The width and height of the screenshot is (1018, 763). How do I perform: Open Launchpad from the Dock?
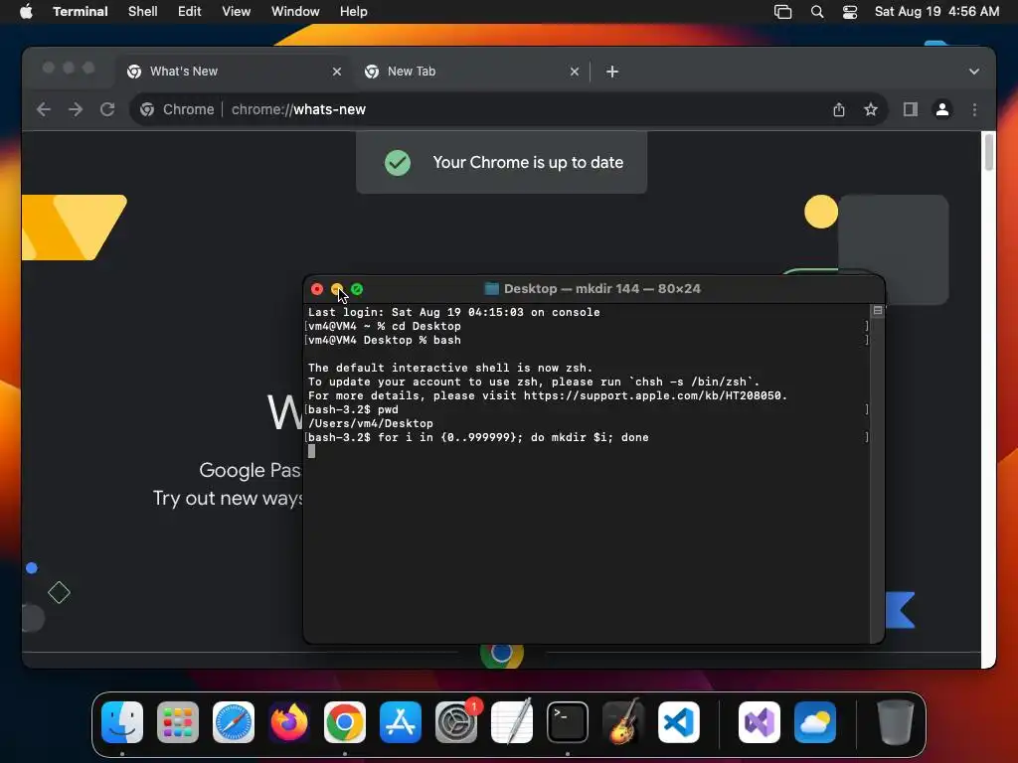point(178,722)
